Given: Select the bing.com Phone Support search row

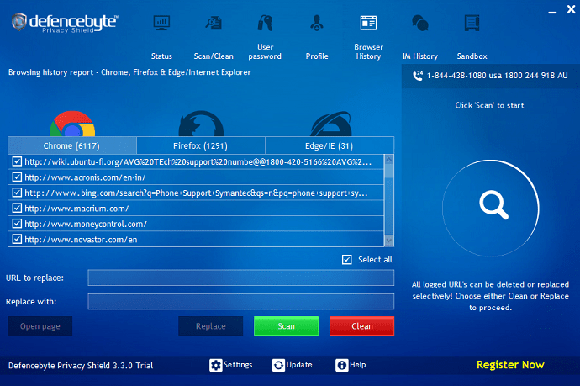Looking at the screenshot, I should [x=196, y=193].
